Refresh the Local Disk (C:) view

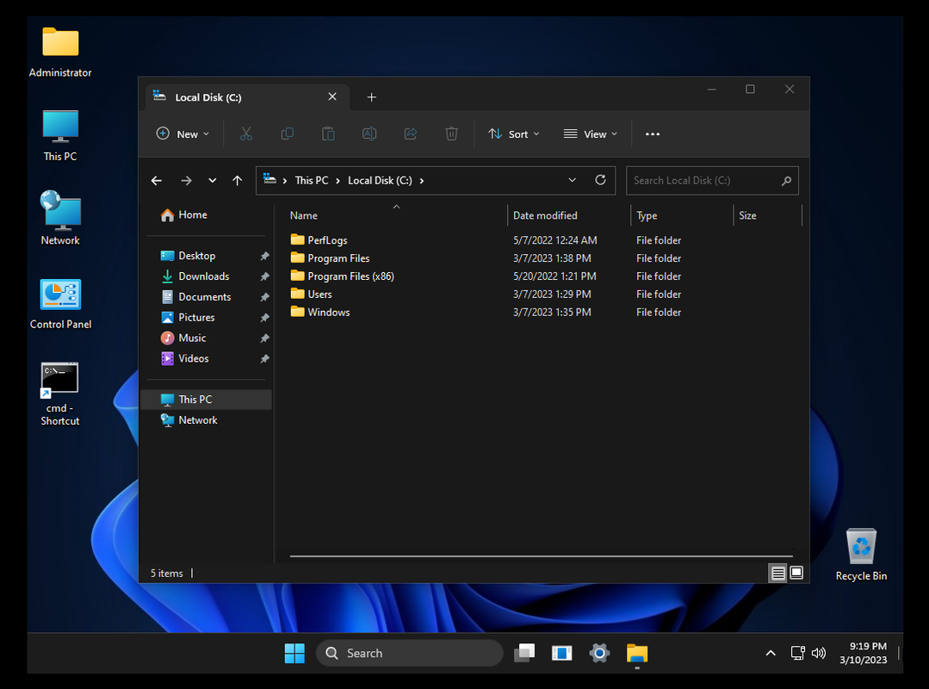[x=600, y=180]
